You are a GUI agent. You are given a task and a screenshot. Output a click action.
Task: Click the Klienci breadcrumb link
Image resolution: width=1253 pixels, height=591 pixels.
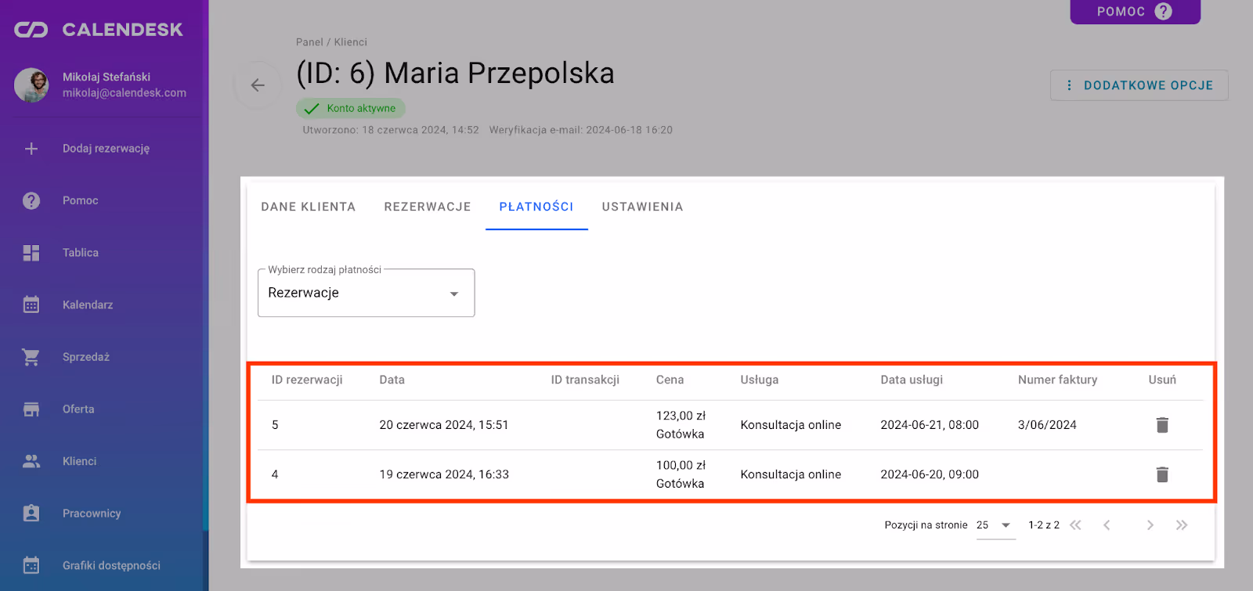point(350,42)
